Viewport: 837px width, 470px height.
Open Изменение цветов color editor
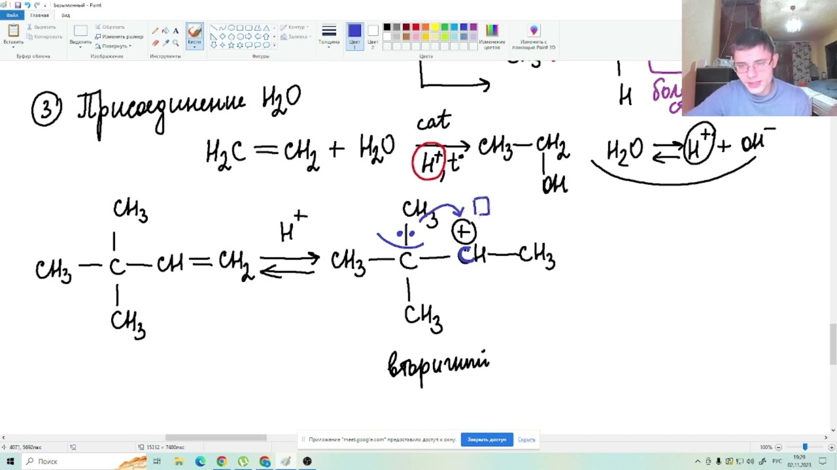(x=492, y=37)
